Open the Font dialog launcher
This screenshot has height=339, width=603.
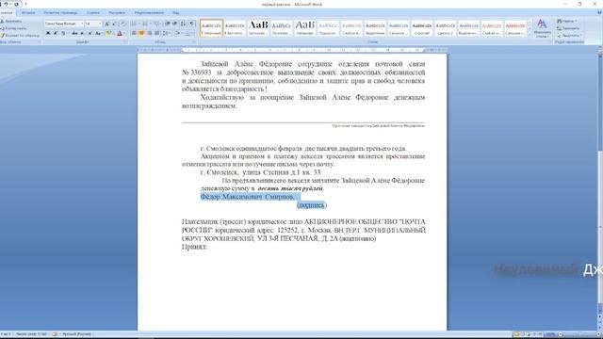click(x=125, y=41)
